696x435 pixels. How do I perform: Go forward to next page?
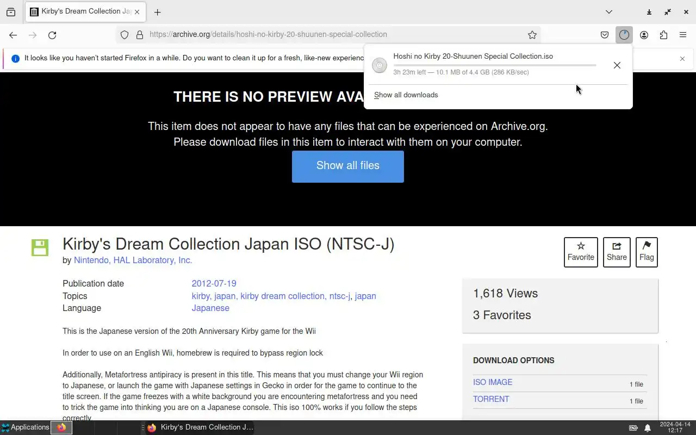(33, 35)
